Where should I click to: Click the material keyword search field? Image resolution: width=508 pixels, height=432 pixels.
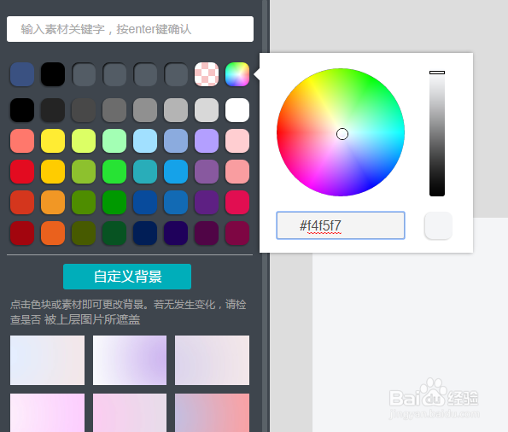130,29
